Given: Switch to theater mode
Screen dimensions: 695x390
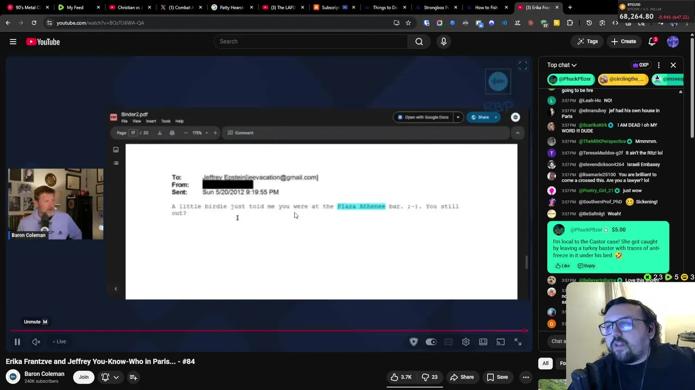Looking at the screenshot, I should (x=483, y=342).
